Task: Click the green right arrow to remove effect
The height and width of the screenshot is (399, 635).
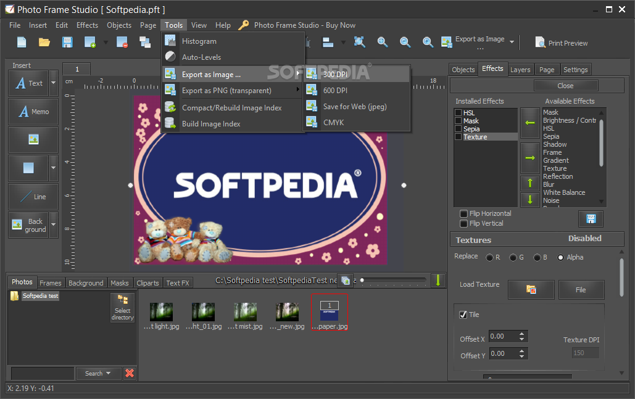Action: pyautogui.click(x=529, y=158)
